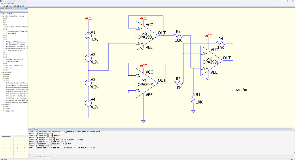
Task: Switch to the Simulation output tab
Action: click(39, 157)
